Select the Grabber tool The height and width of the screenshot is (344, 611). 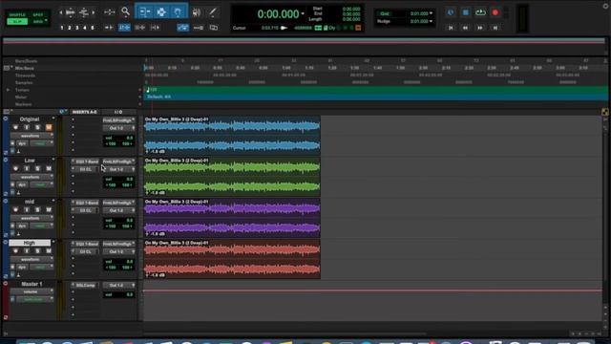[178, 12]
